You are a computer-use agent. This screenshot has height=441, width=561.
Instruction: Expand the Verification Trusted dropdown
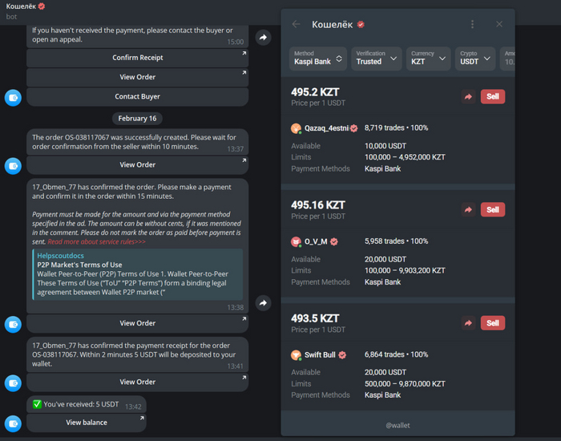click(377, 58)
